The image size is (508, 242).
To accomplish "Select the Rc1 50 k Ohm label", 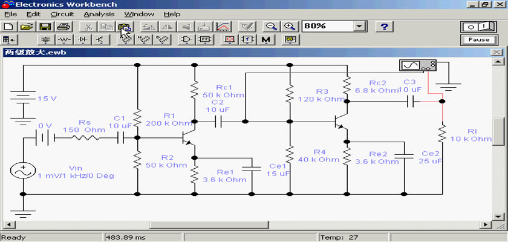I will point(224,91).
